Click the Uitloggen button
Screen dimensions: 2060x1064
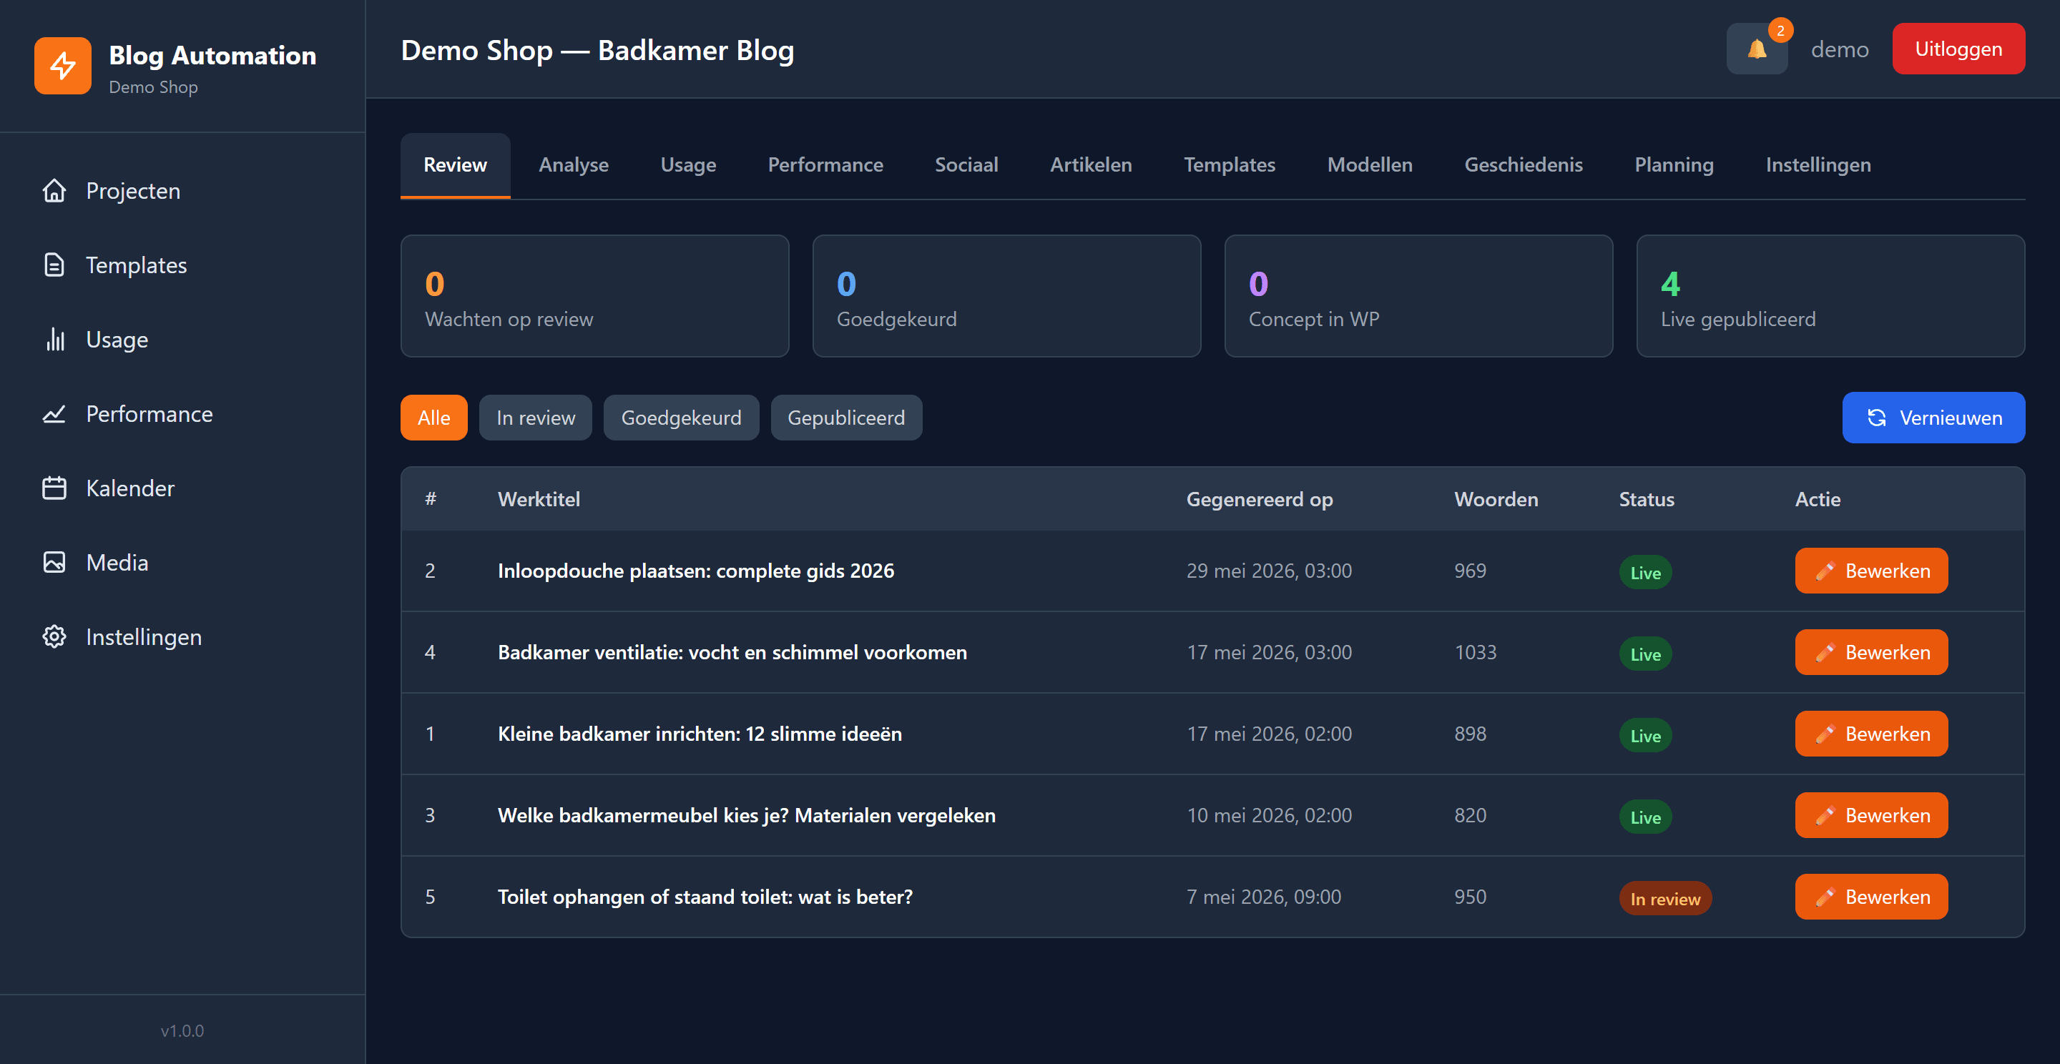click(1958, 49)
